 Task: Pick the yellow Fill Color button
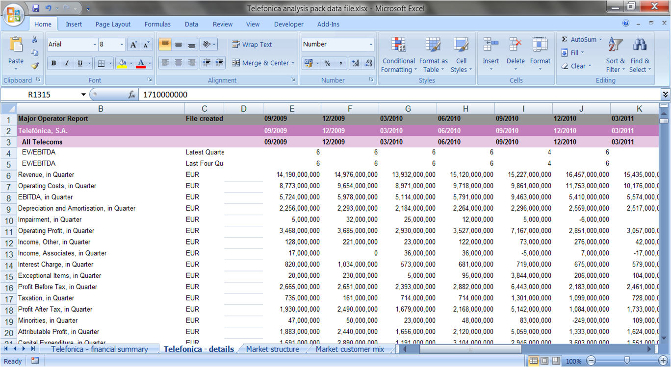123,63
